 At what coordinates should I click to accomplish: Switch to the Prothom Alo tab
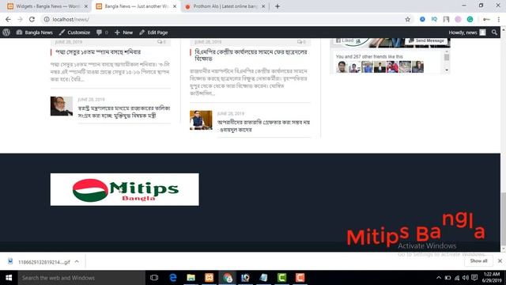(221, 6)
